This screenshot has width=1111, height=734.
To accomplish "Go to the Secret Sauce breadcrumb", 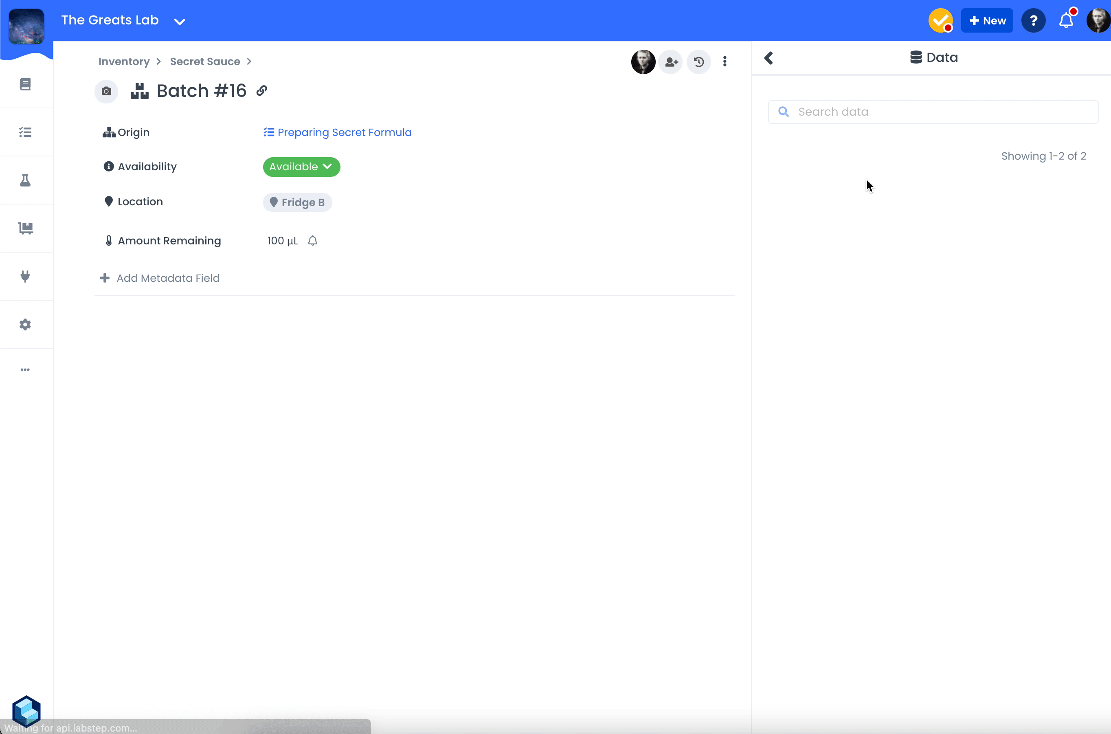I will 205,62.
